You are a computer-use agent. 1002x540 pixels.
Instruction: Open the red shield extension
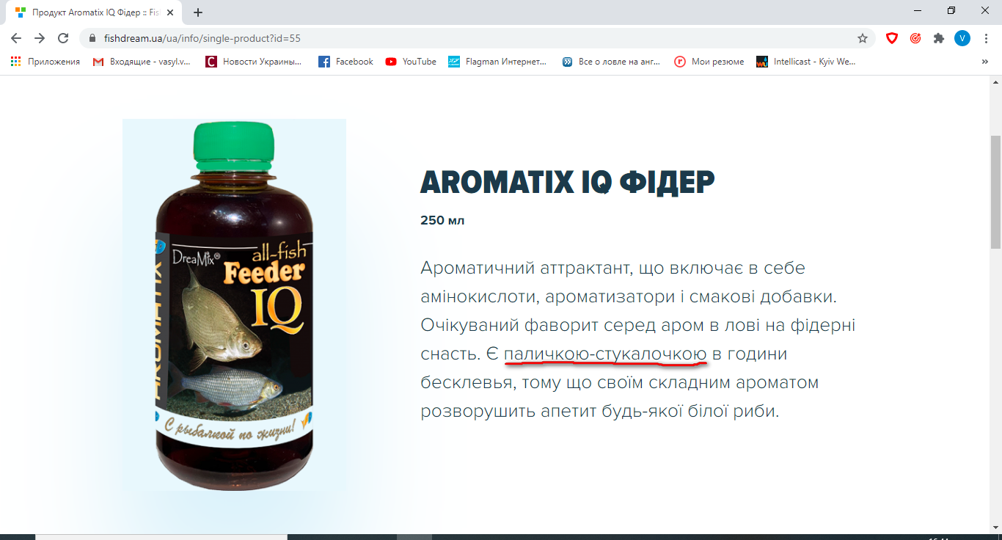coord(892,38)
